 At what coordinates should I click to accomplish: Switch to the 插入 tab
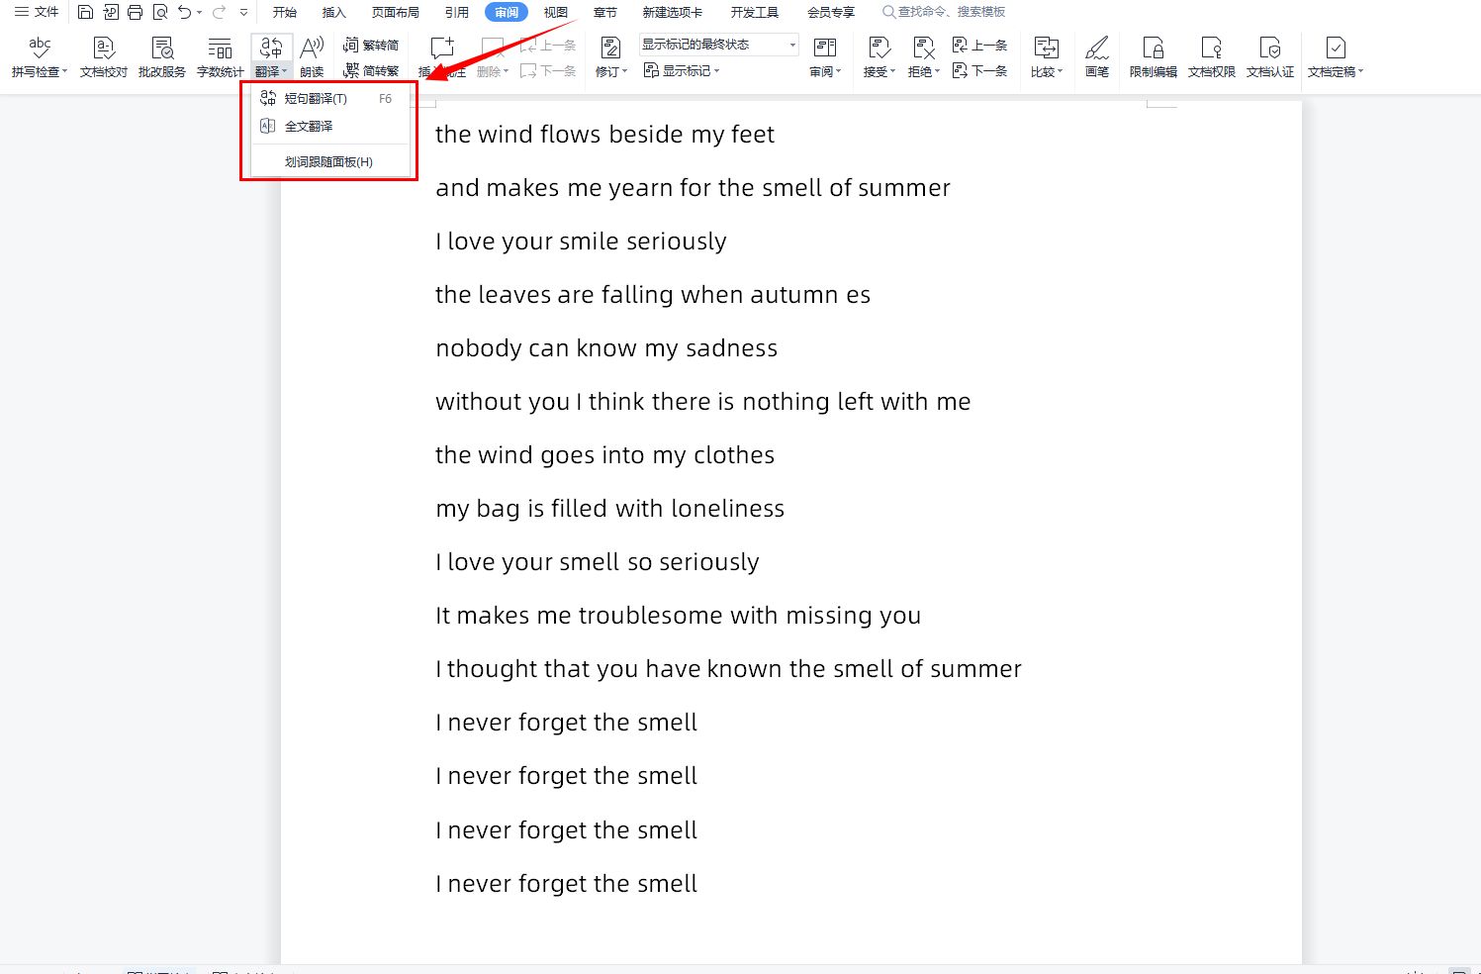coord(334,12)
